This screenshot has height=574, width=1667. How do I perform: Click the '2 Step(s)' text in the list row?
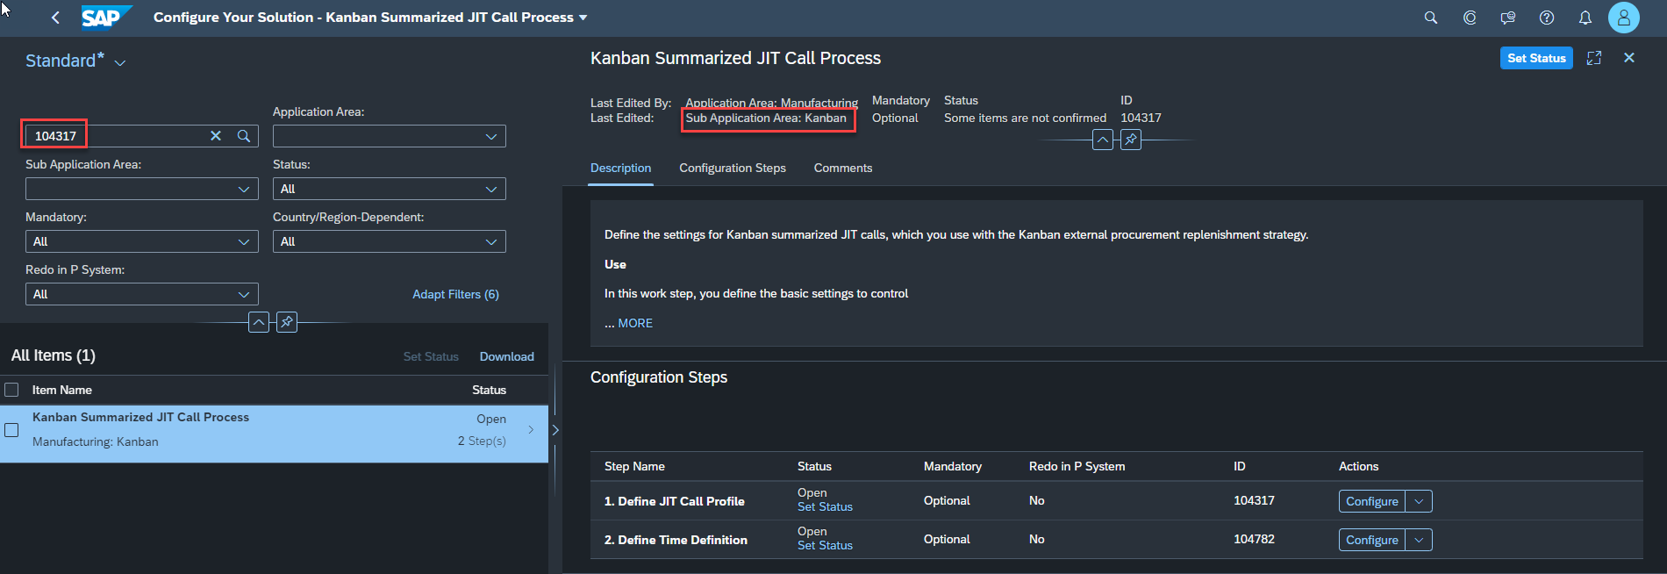(x=482, y=441)
